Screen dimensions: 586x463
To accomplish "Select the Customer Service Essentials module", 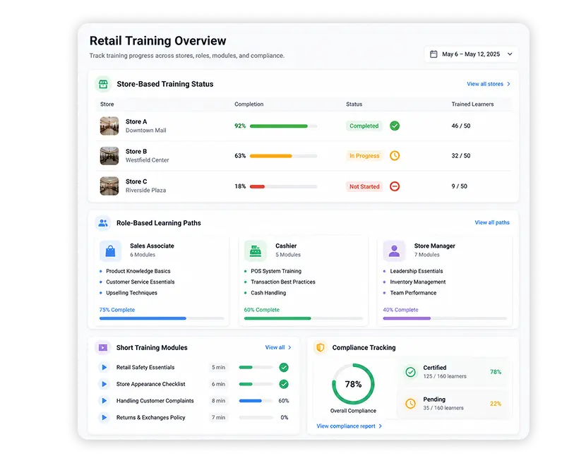I will pyautogui.click(x=140, y=282).
